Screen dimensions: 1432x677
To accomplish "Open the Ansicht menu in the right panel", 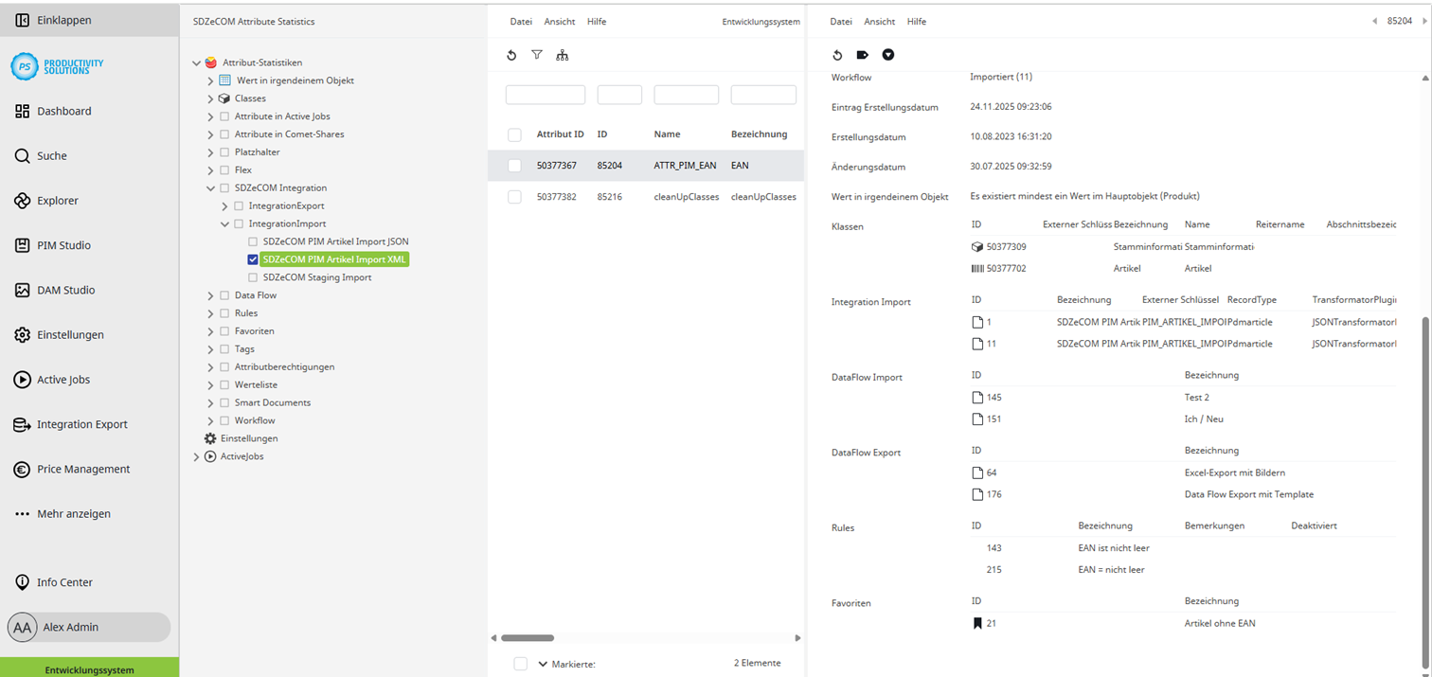I will coord(879,21).
